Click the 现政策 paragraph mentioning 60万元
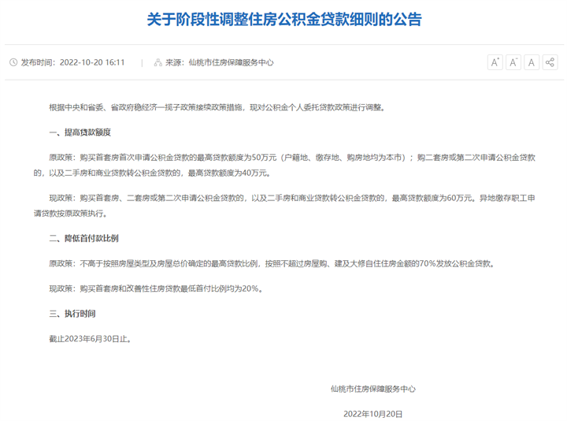Image resolution: width=567 pixels, height=421 pixels. pyautogui.click(x=283, y=207)
